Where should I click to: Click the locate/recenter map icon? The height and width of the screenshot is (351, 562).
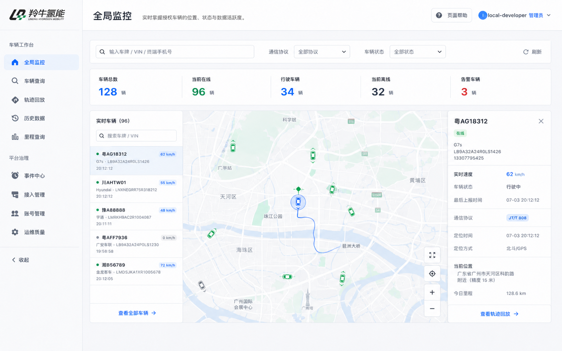pos(432,274)
